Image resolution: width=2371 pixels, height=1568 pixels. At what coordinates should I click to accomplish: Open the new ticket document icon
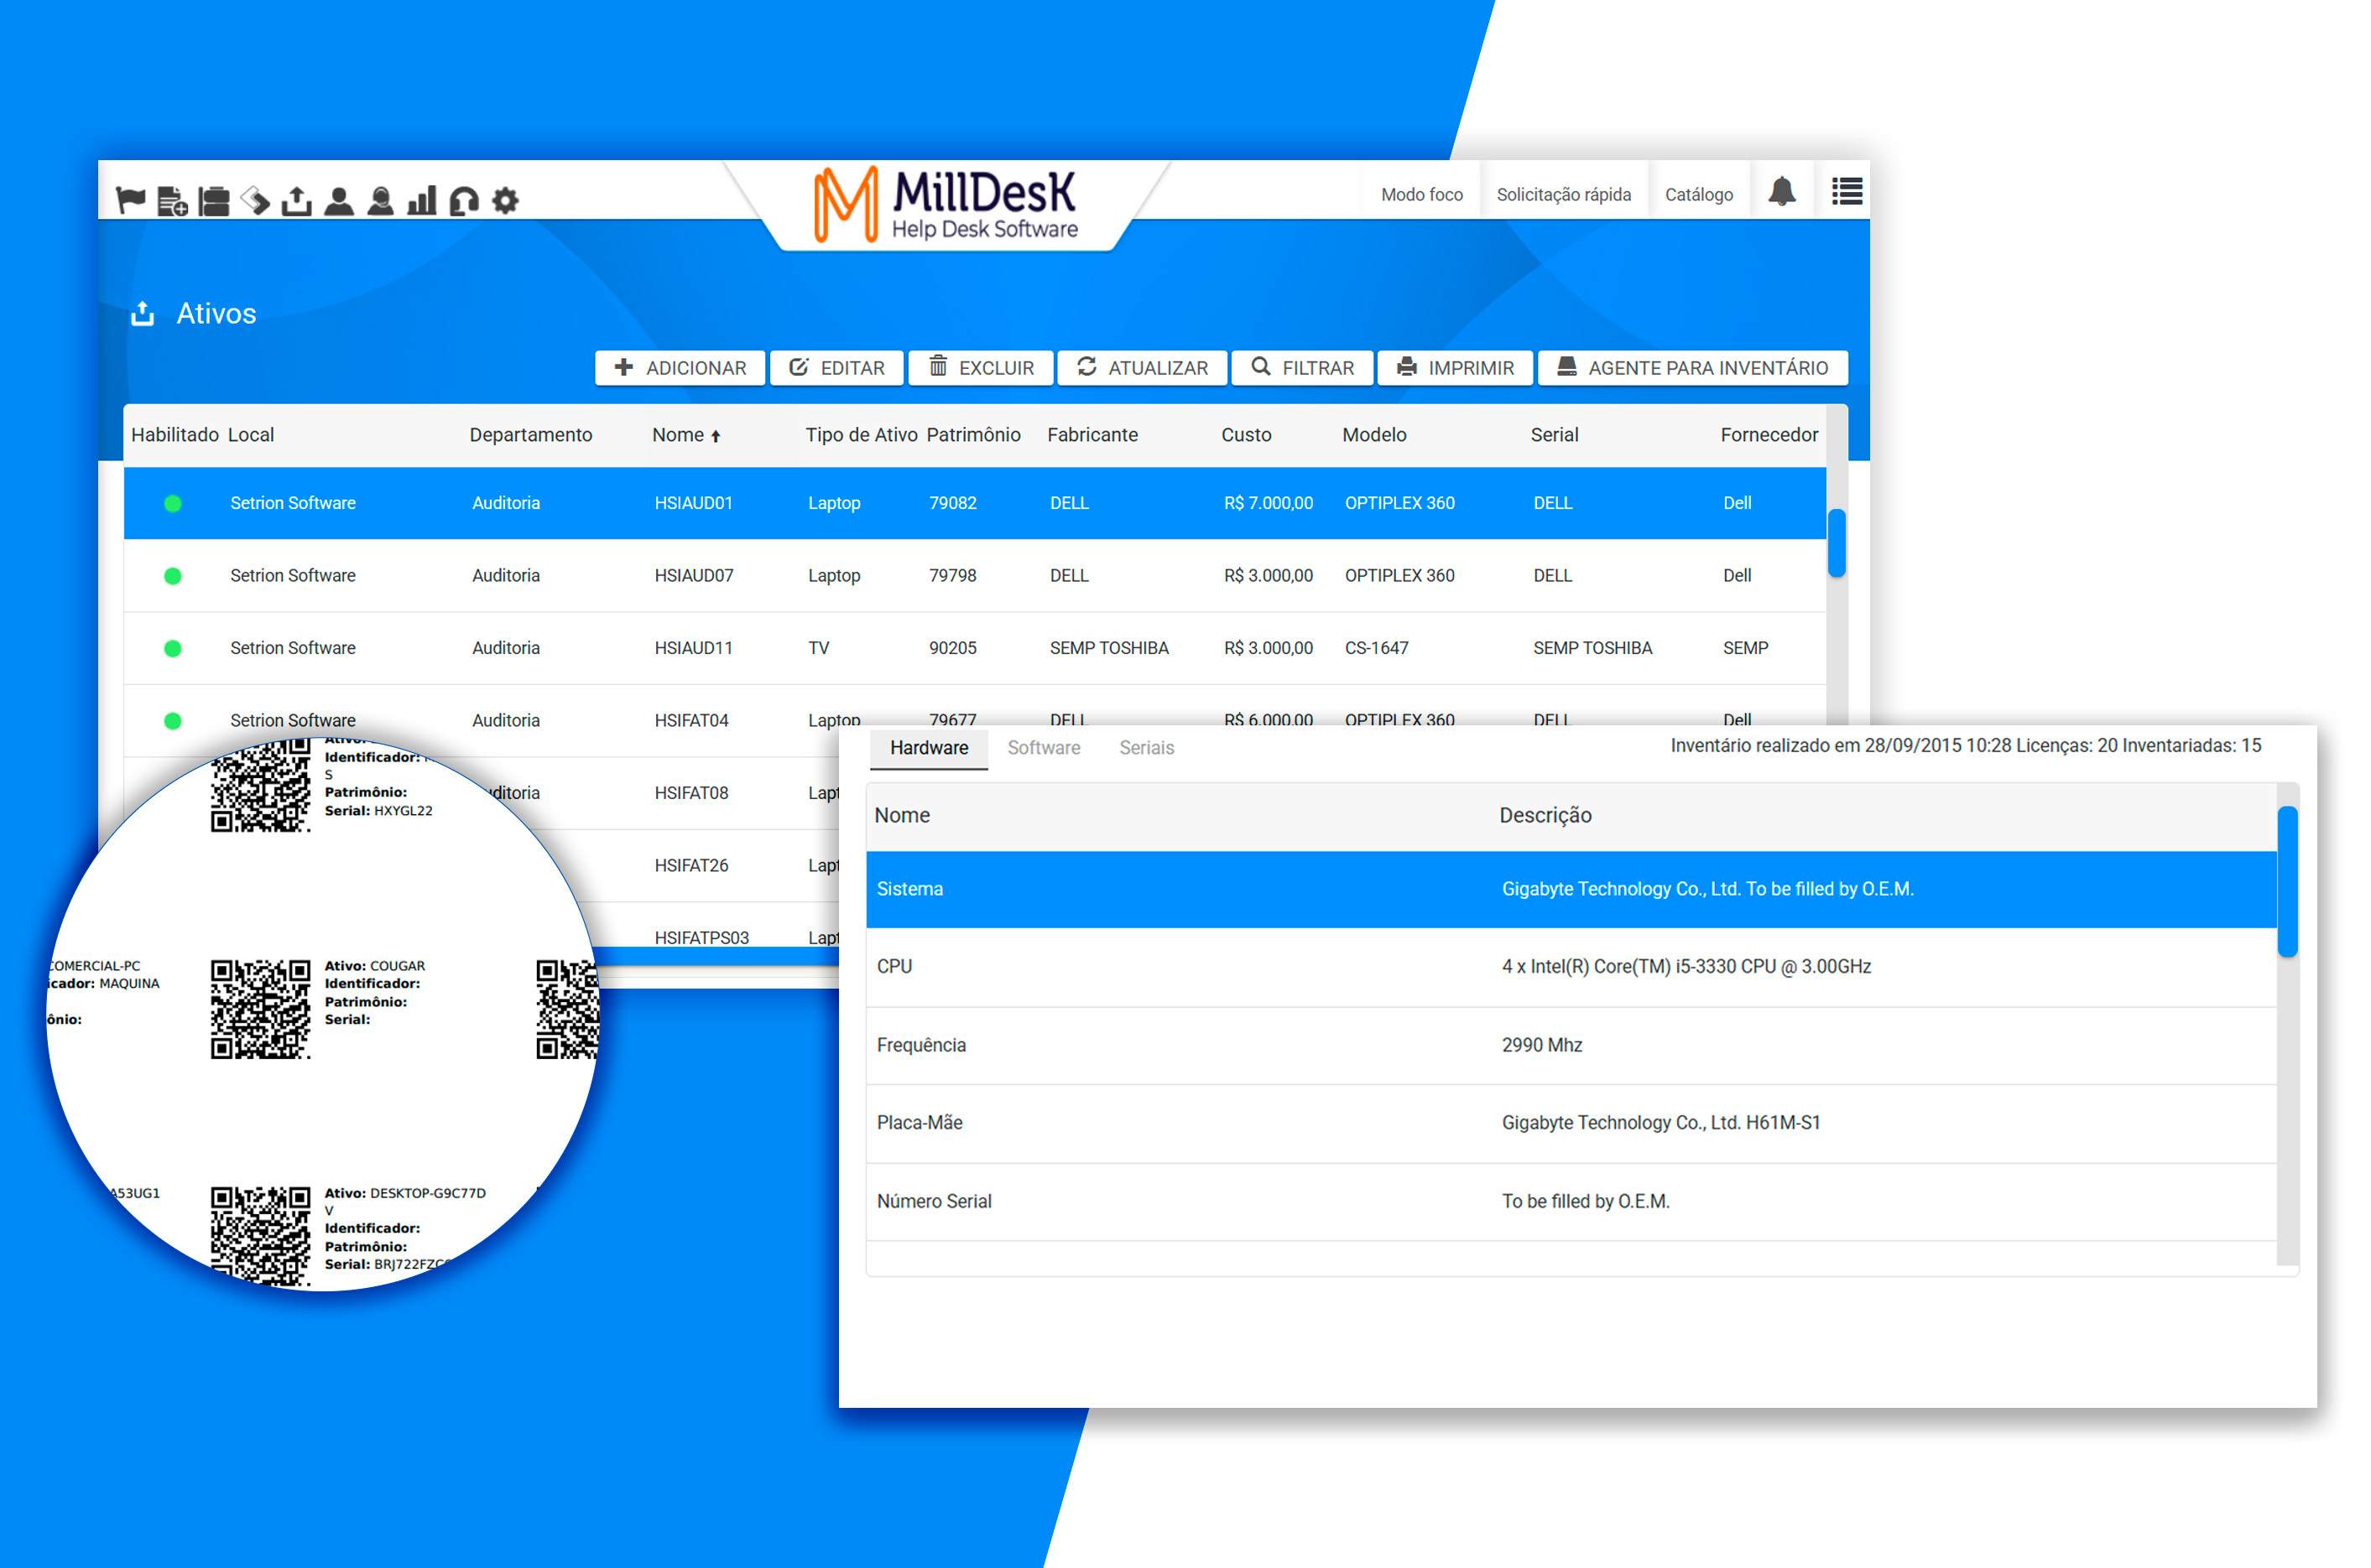pyautogui.click(x=171, y=200)
